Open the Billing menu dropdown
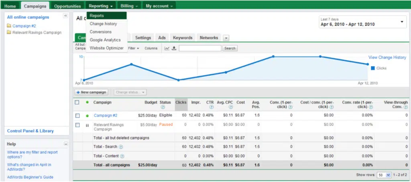This screenshot has height=182, width=411. pos(129,6)
